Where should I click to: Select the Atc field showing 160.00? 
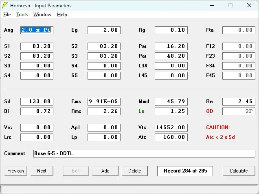point(171,137)
